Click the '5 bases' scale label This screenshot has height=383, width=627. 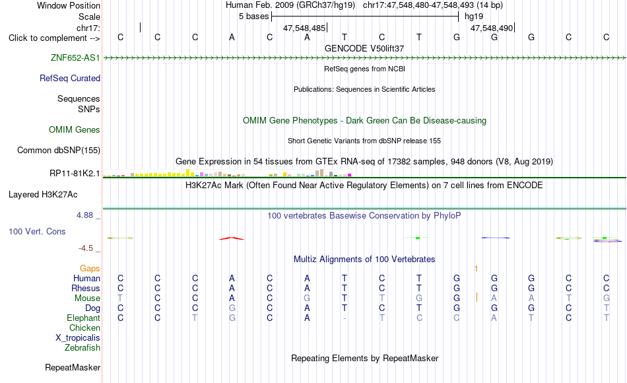[254, 17]
